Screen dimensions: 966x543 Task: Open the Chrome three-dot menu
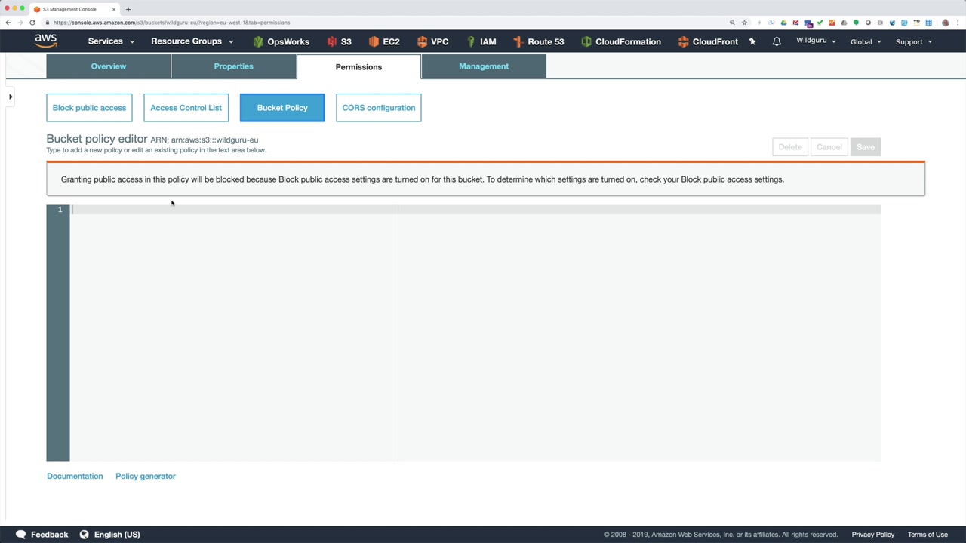click(x=958, y=23)
